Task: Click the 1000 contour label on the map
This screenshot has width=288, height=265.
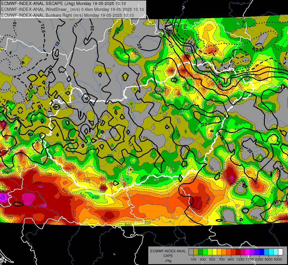Action: click(37, 183)
